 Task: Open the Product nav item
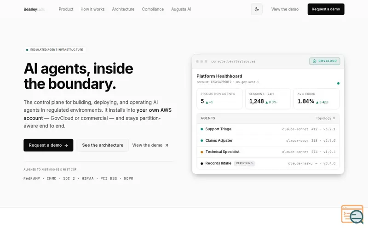pos(66,9)
